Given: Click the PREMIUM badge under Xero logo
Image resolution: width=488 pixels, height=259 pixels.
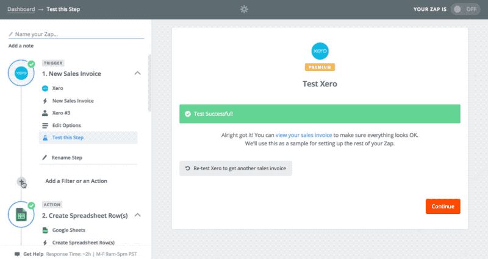Looking at the screenshot, I should 320,67.
